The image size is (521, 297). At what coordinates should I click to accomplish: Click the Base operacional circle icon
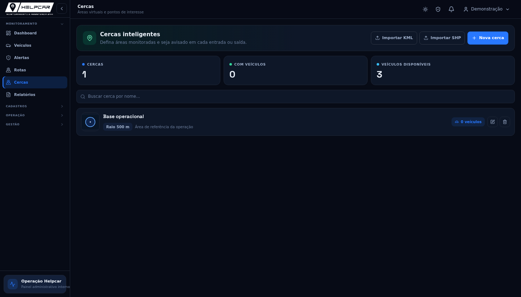tap(90, 122)
